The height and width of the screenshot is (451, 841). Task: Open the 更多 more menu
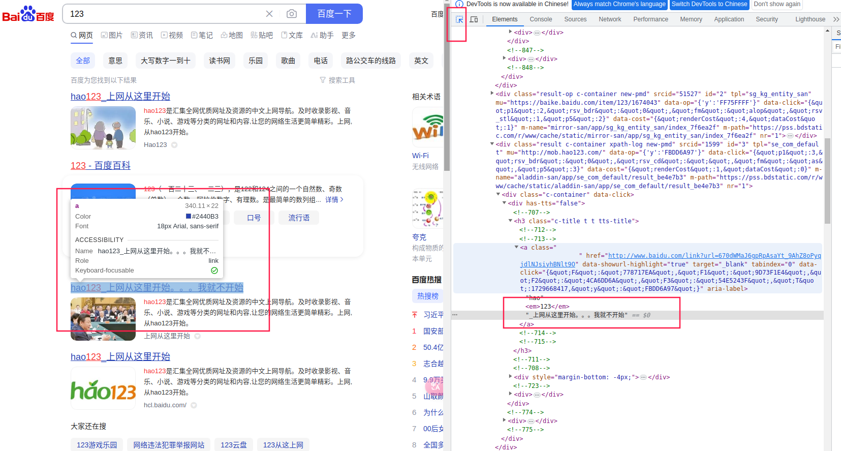click(x=349, y=35)
